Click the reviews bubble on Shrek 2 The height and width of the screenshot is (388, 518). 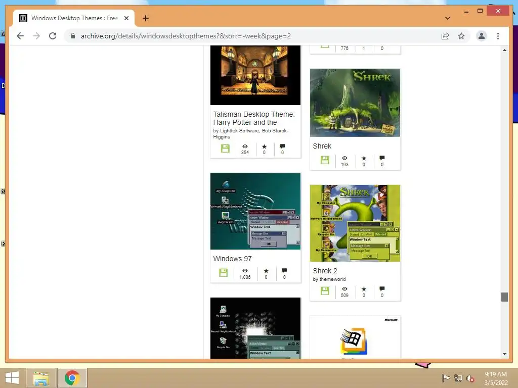(382, 288)
